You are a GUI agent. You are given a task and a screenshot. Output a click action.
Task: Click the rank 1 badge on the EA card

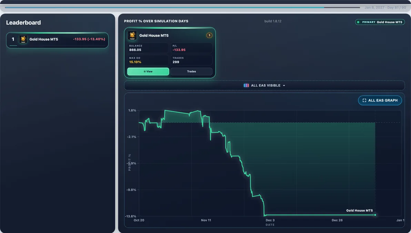209,36
